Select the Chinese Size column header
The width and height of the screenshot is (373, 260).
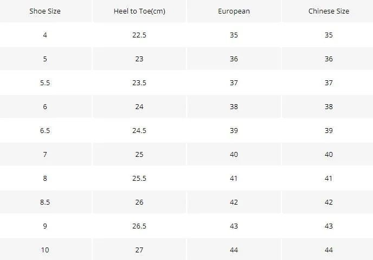click(329, 11)
